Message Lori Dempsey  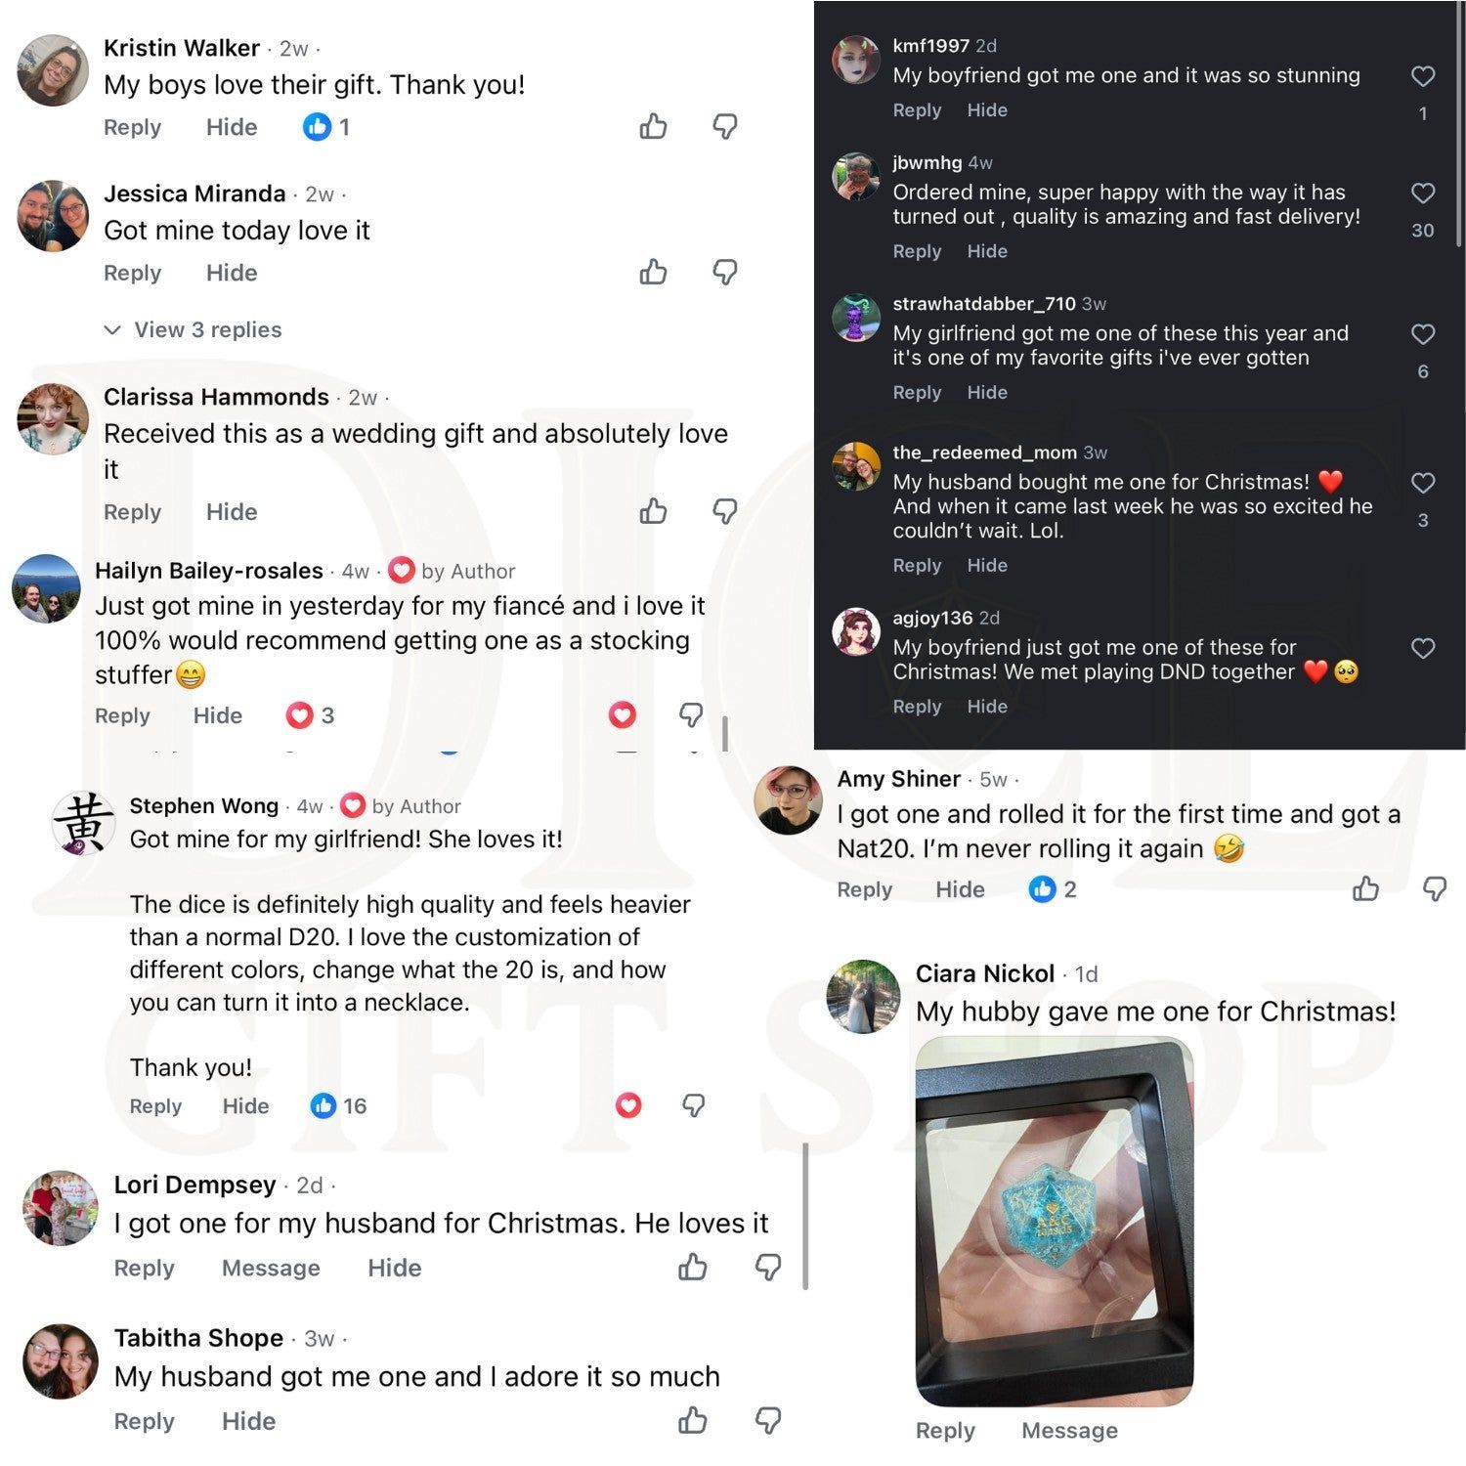pos(271,1268)
